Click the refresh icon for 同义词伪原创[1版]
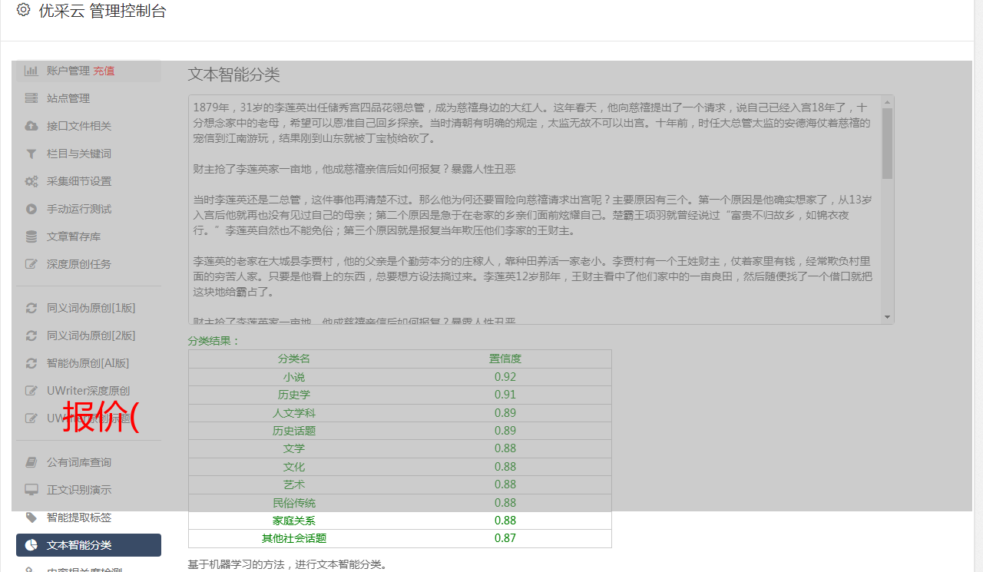This screenshot has height=572, width=983. 31,308
